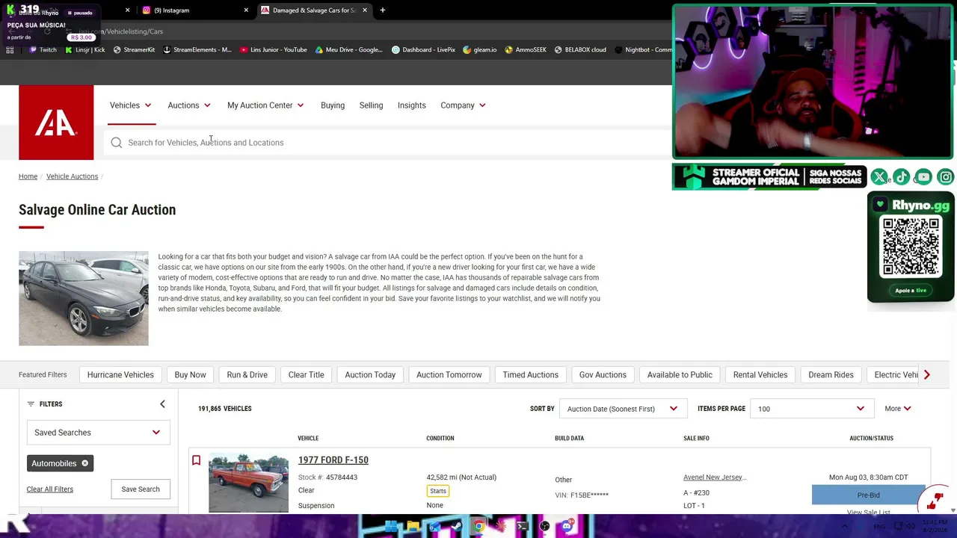Open Steam from the taskbar
This screenshot has width=957, height=538.
[457, 527]
